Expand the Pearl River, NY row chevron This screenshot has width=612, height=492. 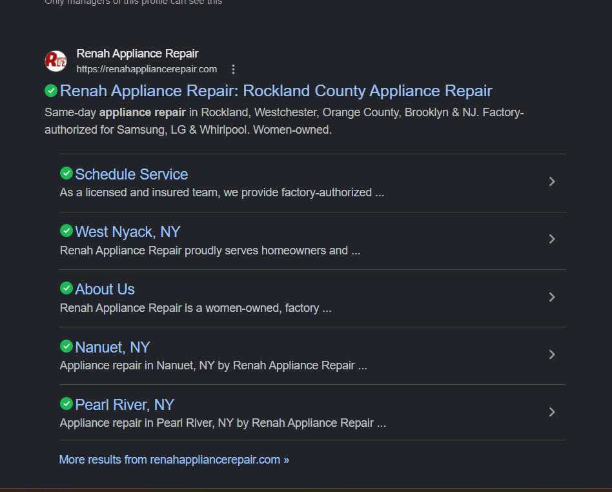pyautogui.click(x=551, y=412)
